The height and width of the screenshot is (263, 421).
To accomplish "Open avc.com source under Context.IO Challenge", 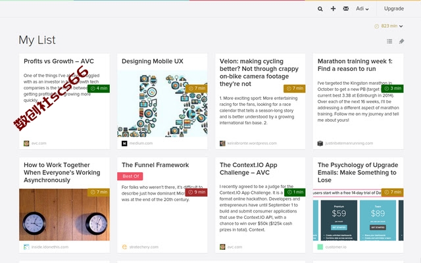I will pos(235,247).
